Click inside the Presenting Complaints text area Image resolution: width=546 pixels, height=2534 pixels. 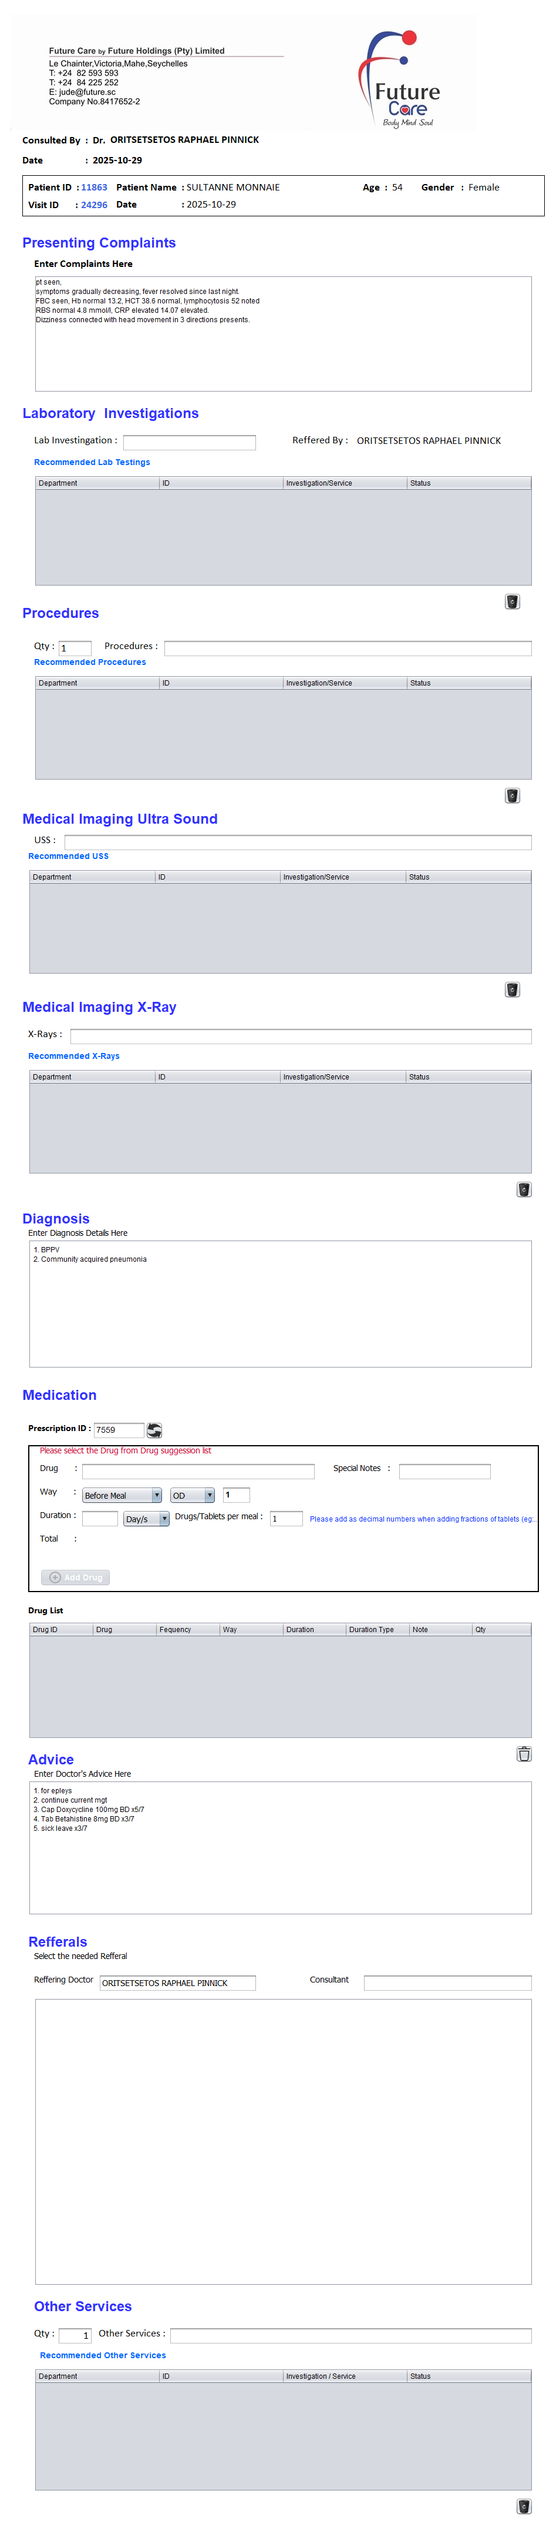283,335
